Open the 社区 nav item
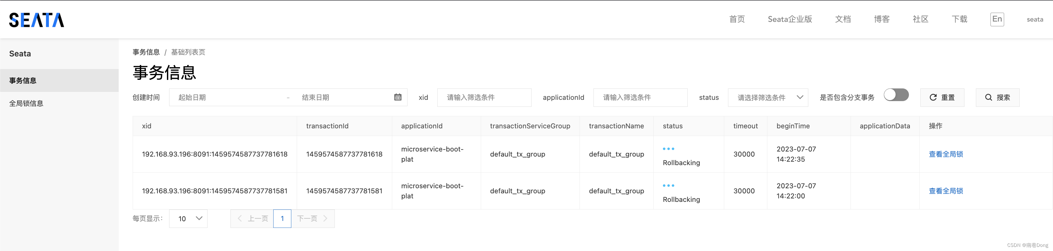Viewport: 1053px width, 251px height. coord(921,19)
